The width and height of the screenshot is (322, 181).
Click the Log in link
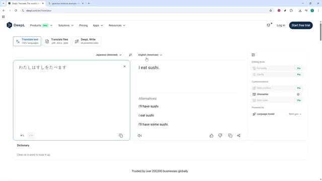pyautogui.click(x=281, y=26)
